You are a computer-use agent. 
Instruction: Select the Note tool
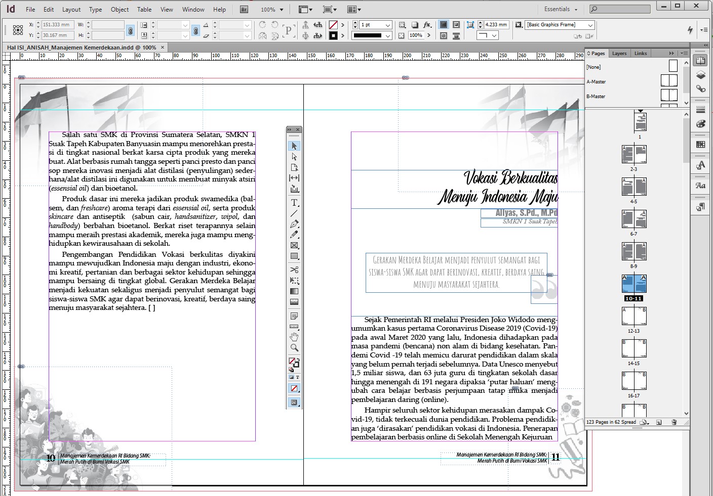tap(294, 316)
